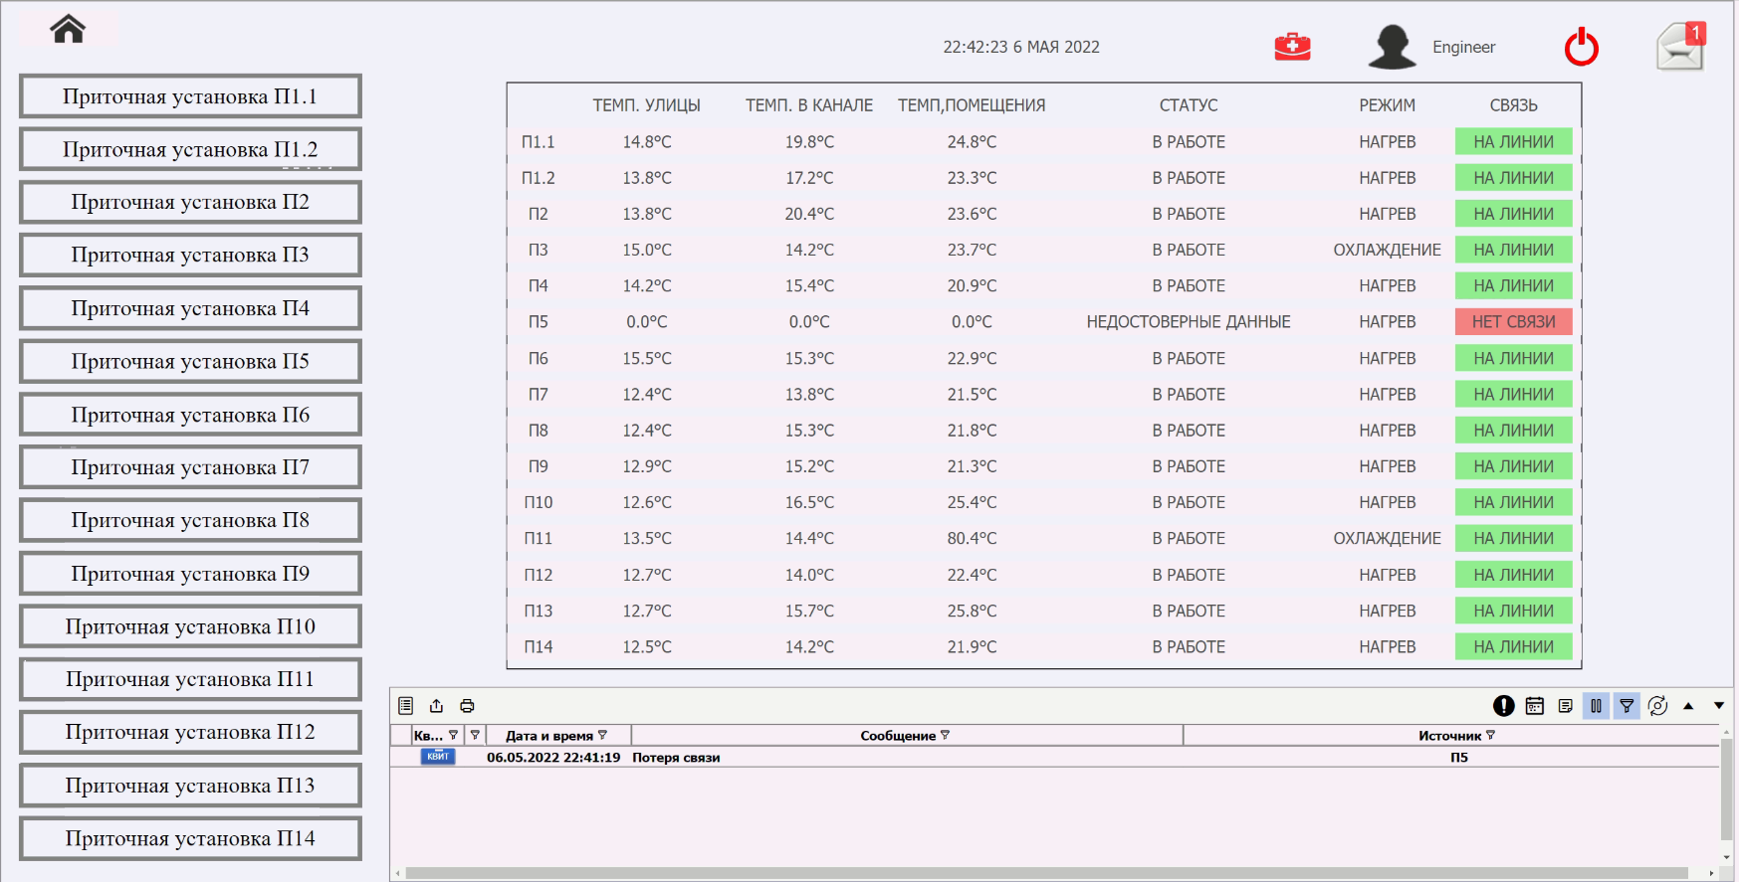Click НА ЛИНИИ status in row П7
This screenshot has height=882, width=1739.
coord(1513,395)
